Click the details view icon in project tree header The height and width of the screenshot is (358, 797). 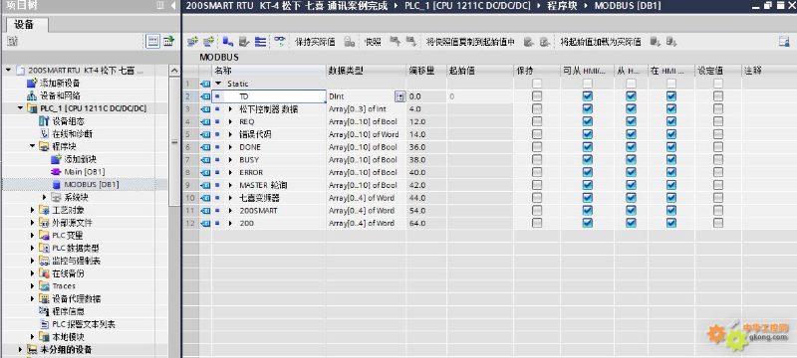[x=153, y=42]
